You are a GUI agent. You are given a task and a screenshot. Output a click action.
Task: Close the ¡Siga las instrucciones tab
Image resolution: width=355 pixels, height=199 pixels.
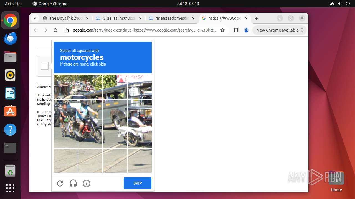[x=140, y=18]
